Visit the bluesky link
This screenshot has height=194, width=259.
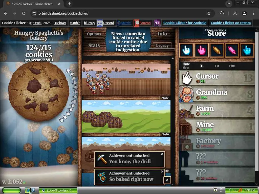[89, 23]
